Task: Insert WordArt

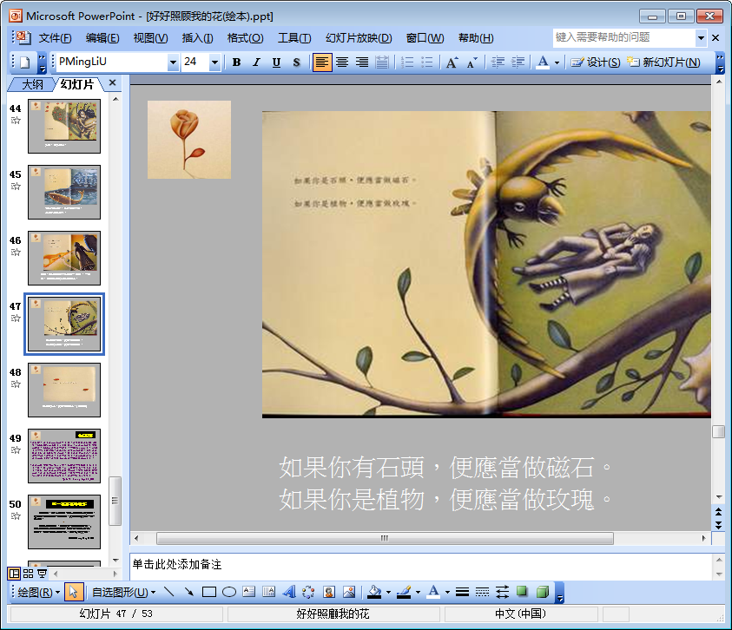Action: 289,592
